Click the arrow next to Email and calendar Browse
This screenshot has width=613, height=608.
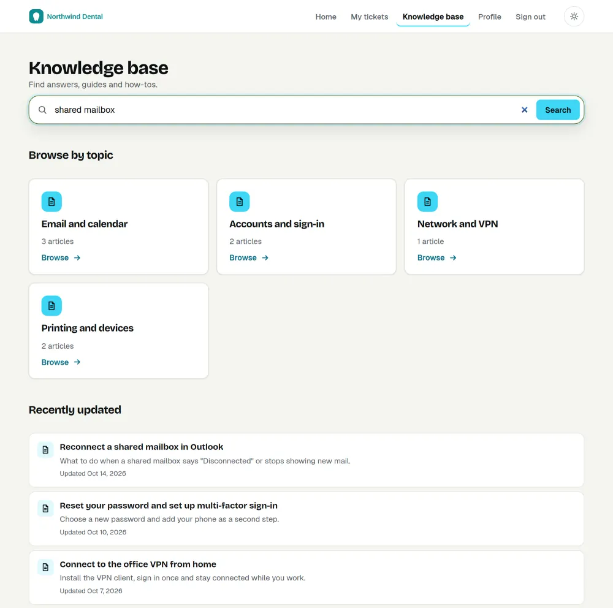tap(77, 257)
